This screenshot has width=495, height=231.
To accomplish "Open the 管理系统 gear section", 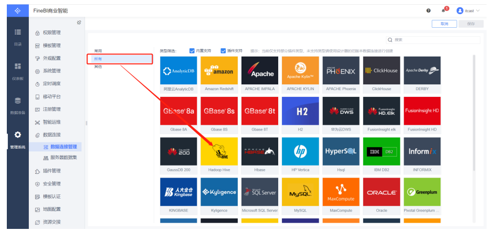I will [x=18, y=140].
